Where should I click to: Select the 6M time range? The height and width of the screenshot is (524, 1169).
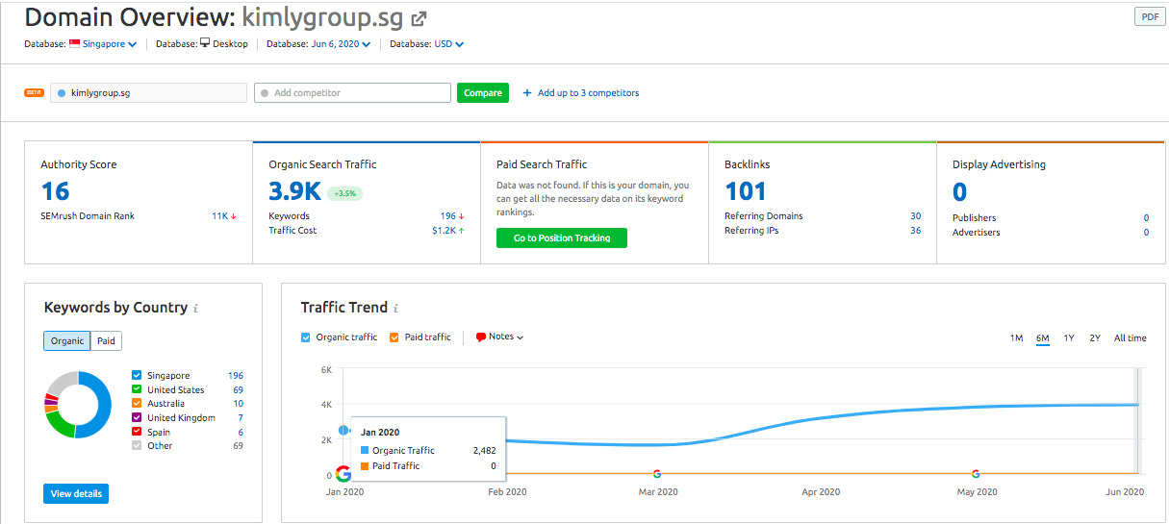(x=1043, y=338)
